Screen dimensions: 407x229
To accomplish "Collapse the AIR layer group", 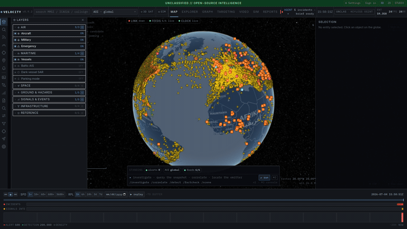I will tap(15, 27).
